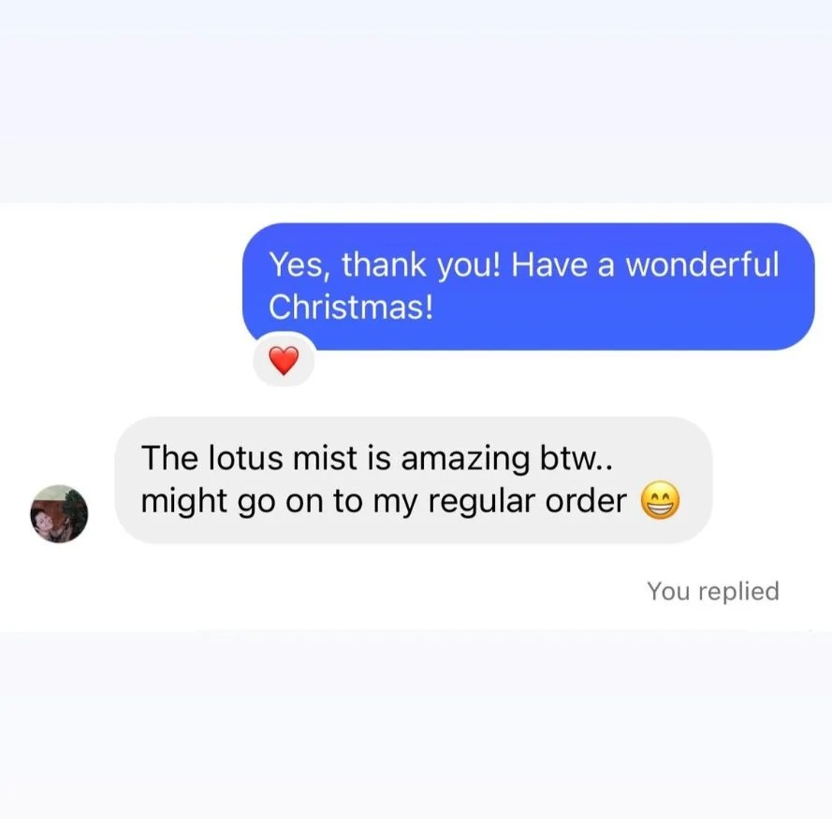
Task: Click the word "you!" in sent message
Action: tap(469, 266)
